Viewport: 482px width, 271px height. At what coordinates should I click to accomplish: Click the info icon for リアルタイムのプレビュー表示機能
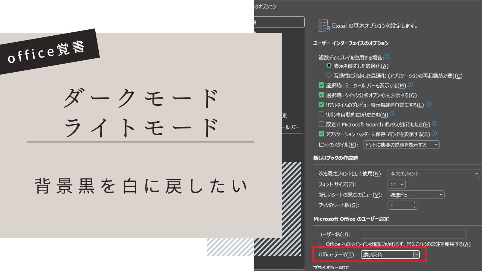pyautogui.click(x=428, y=105)
